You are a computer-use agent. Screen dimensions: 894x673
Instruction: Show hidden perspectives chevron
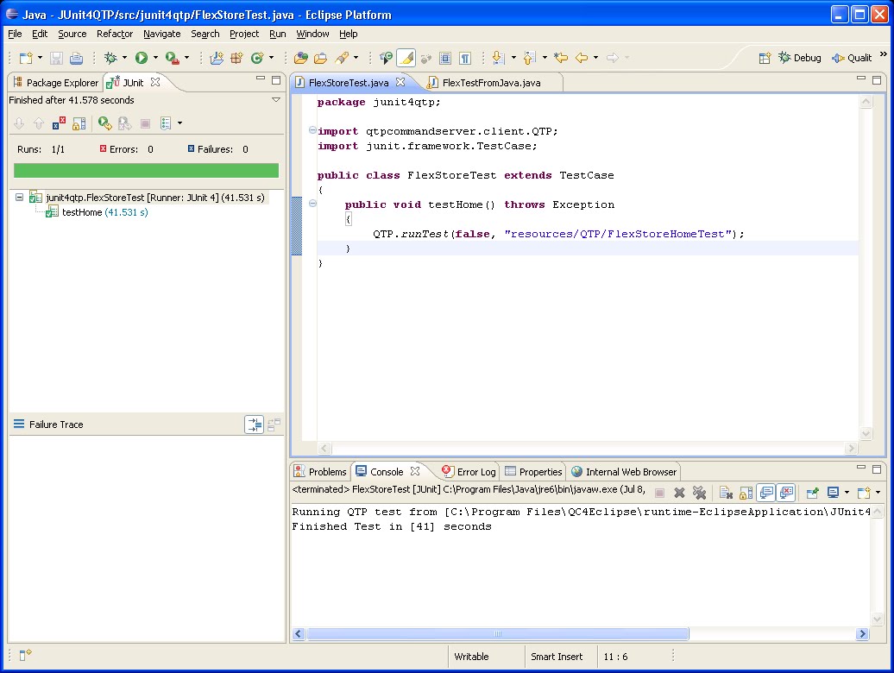pyautogui.click(x=883, y=54)
